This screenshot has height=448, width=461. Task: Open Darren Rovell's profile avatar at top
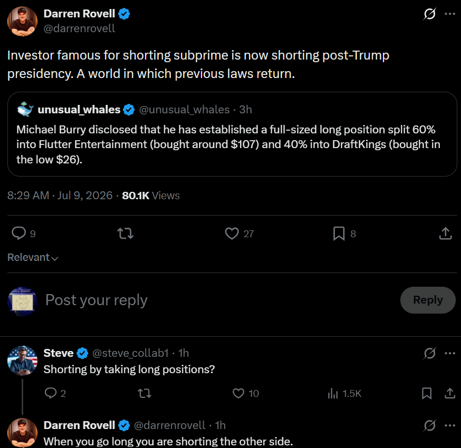[22, 21]
